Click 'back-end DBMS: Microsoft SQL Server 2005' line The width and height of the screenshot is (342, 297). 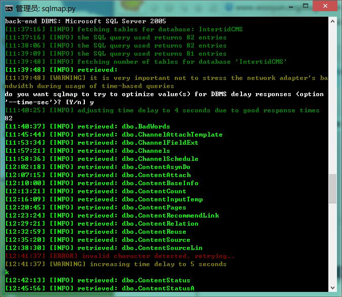coord(85,21)
